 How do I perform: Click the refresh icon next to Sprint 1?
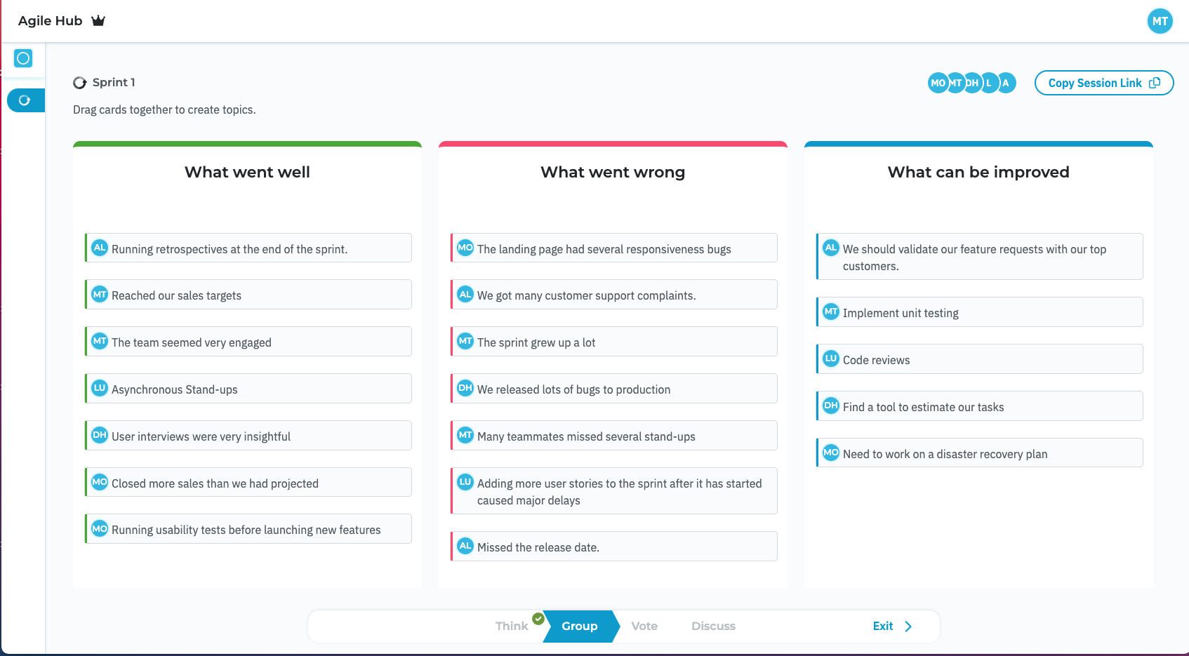click(79, 82)
